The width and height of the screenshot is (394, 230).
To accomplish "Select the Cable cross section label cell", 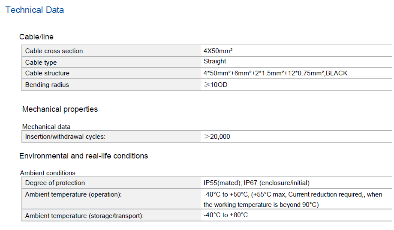I will point(54,51).
